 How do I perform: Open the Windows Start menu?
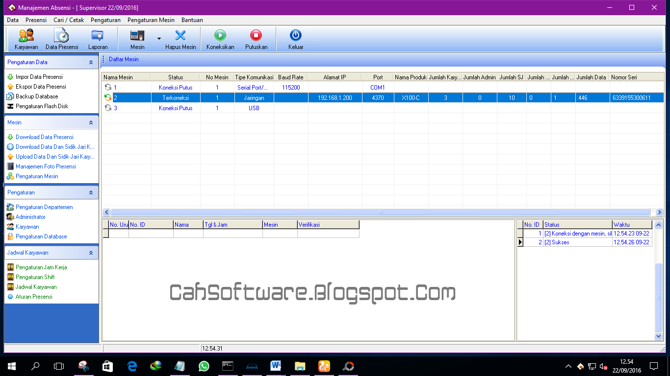click(x=11, y=366)
